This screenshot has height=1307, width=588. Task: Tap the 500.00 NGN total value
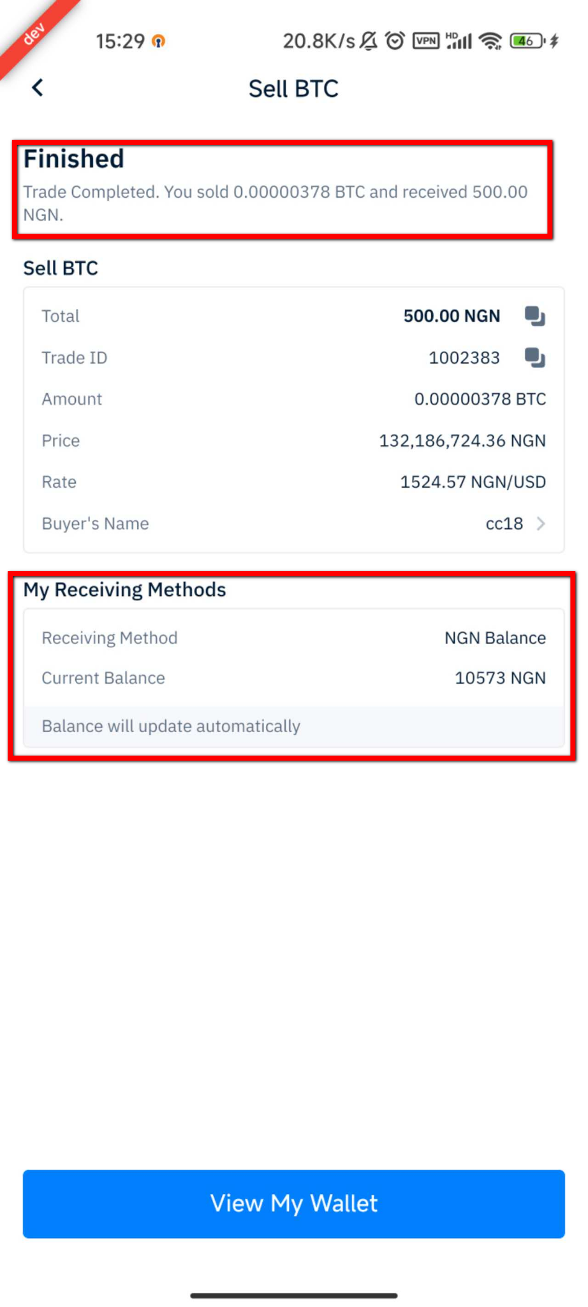[x=452, y=317]
